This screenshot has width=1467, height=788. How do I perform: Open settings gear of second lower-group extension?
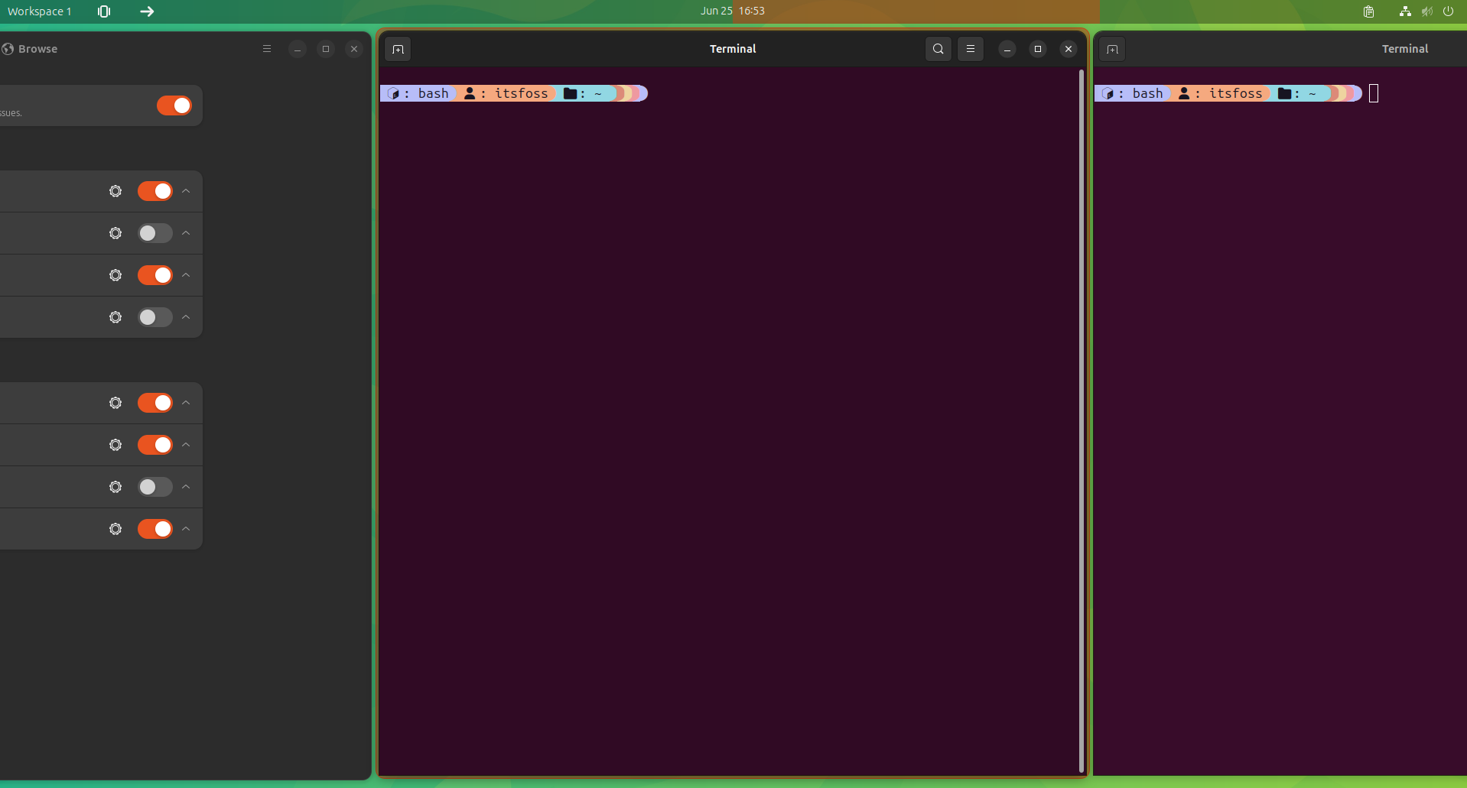point(115,445)
